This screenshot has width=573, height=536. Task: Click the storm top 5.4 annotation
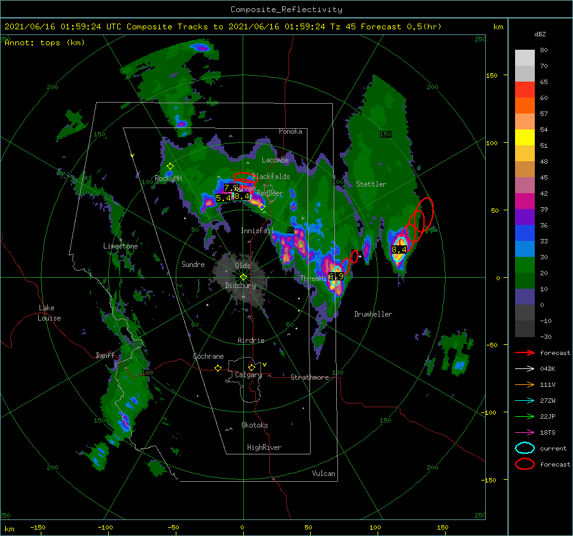[223, 198]
